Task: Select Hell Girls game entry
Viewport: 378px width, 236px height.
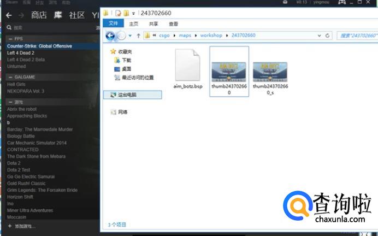Action: click(x=16, y=84)
